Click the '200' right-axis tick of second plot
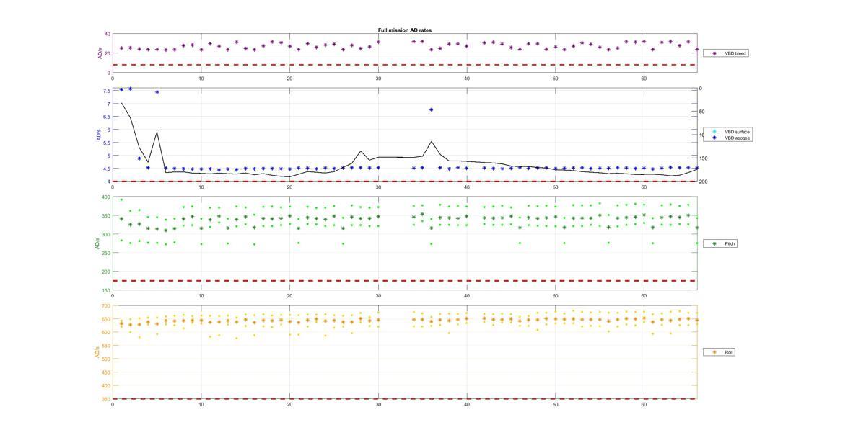 click(704, 182)
